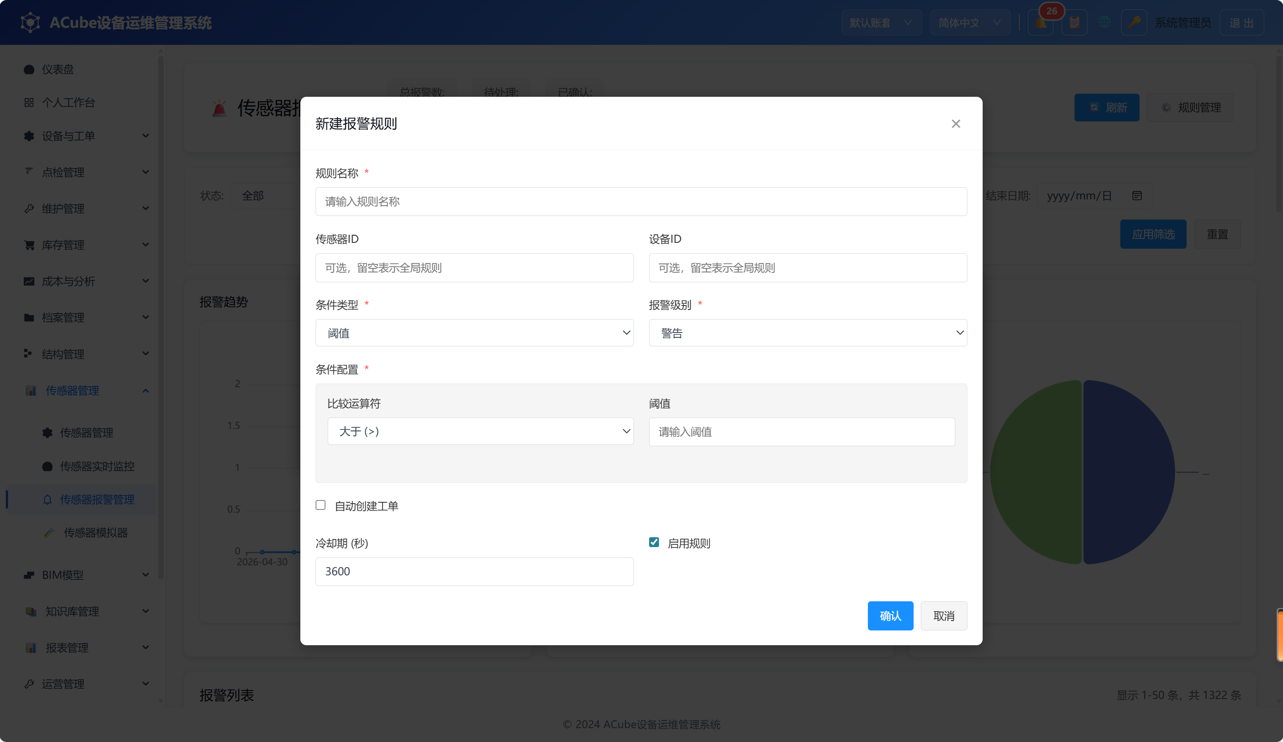Screen dimensions: 1283x742
Task: Focus the 设备ID input field
Action: (x=807, y=267)
